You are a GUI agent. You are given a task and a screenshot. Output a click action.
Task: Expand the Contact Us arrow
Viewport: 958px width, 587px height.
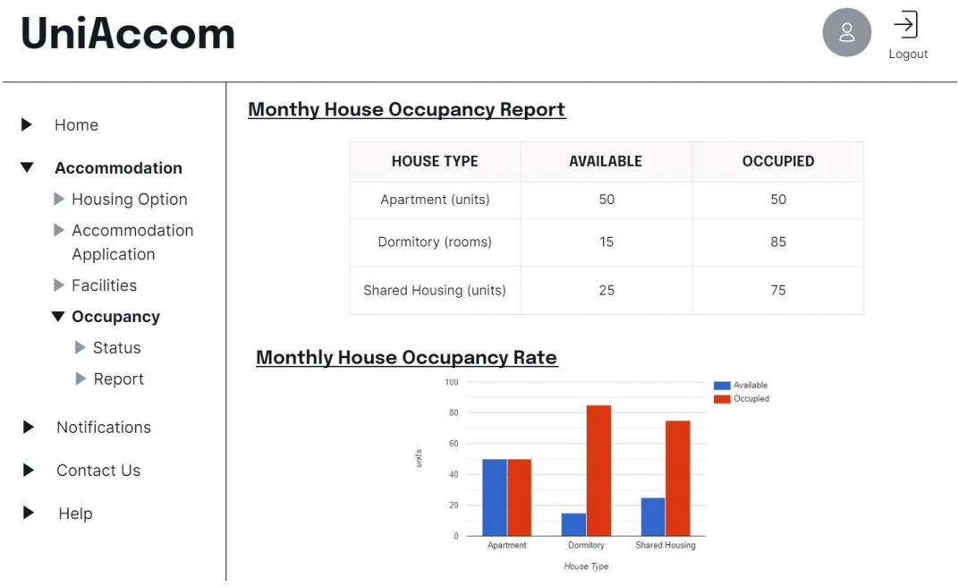28,471
